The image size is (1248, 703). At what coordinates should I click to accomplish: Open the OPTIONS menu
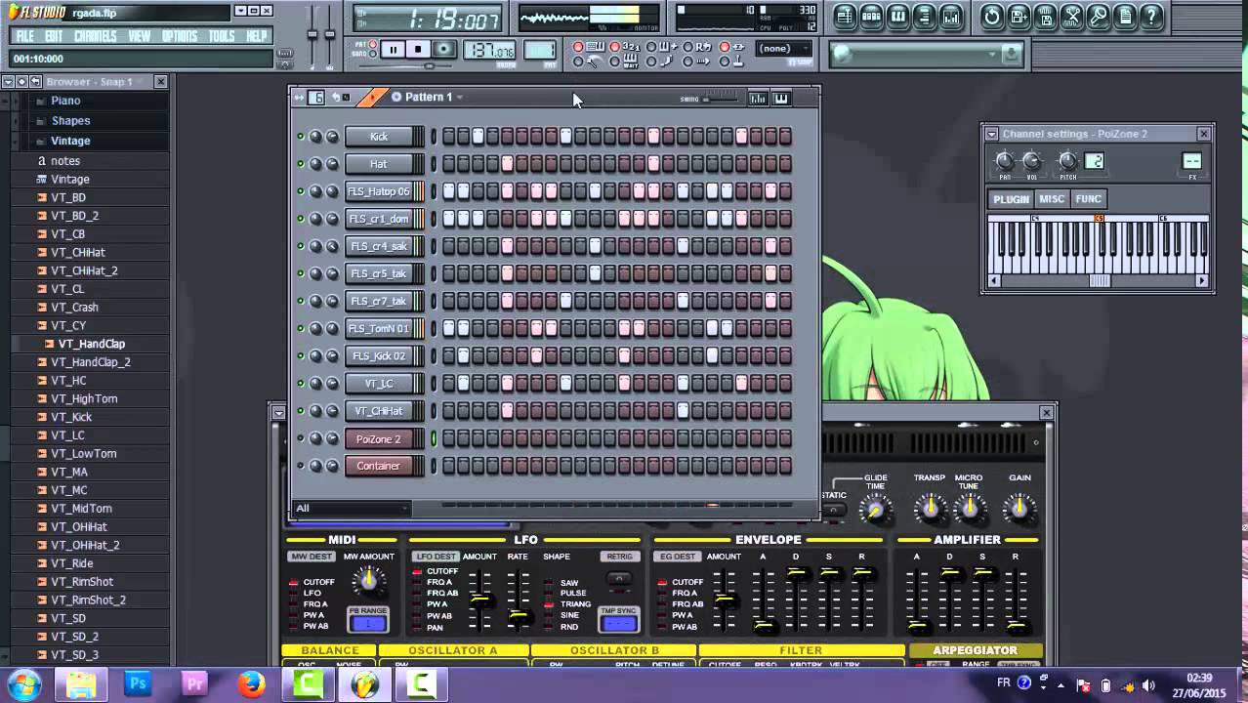click(180, 36)
